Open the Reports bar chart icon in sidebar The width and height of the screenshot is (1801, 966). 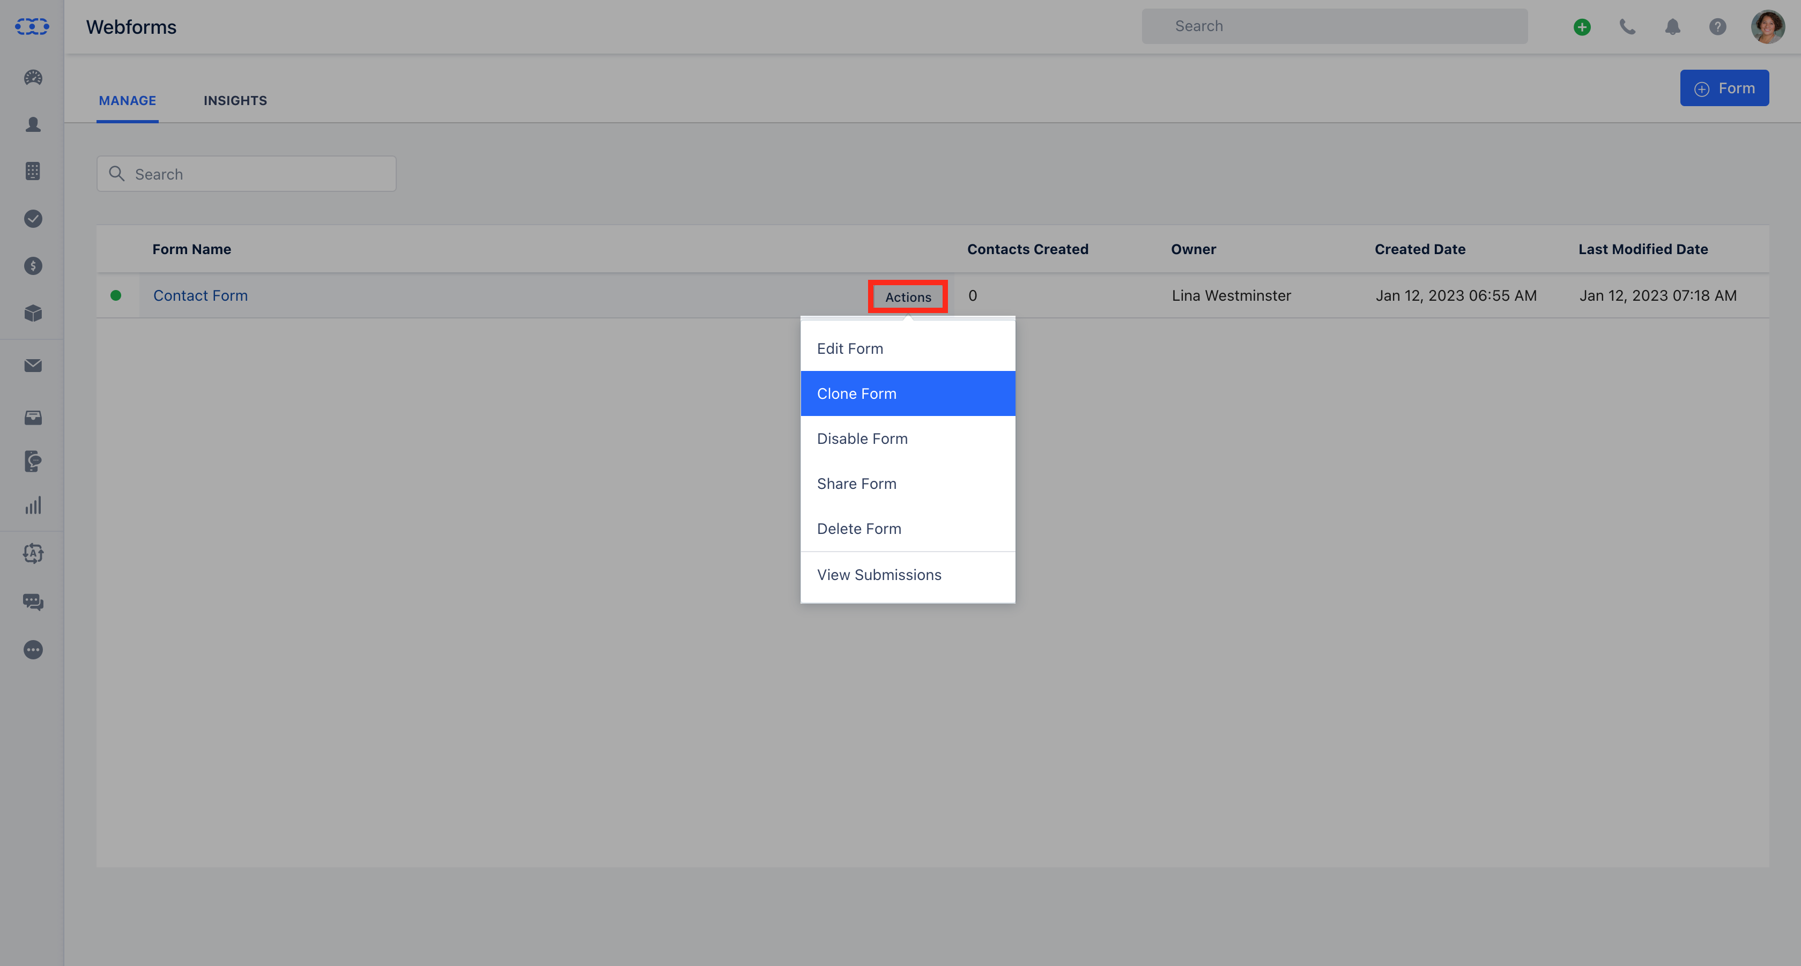(33, 506)
